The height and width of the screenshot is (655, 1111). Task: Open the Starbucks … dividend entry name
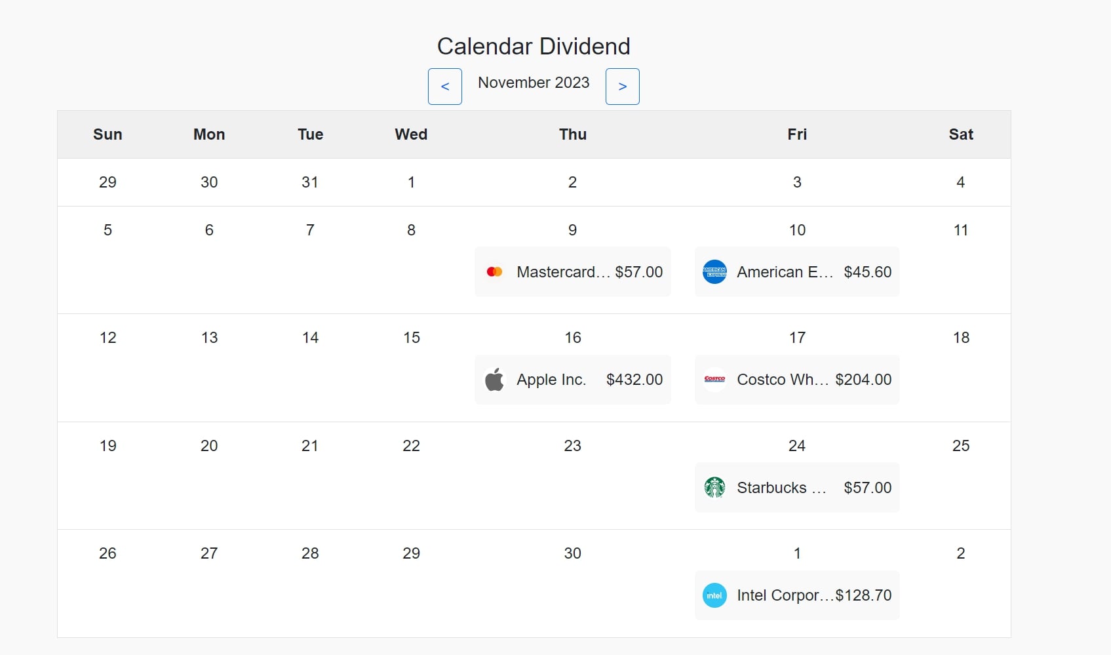point(782,487)
